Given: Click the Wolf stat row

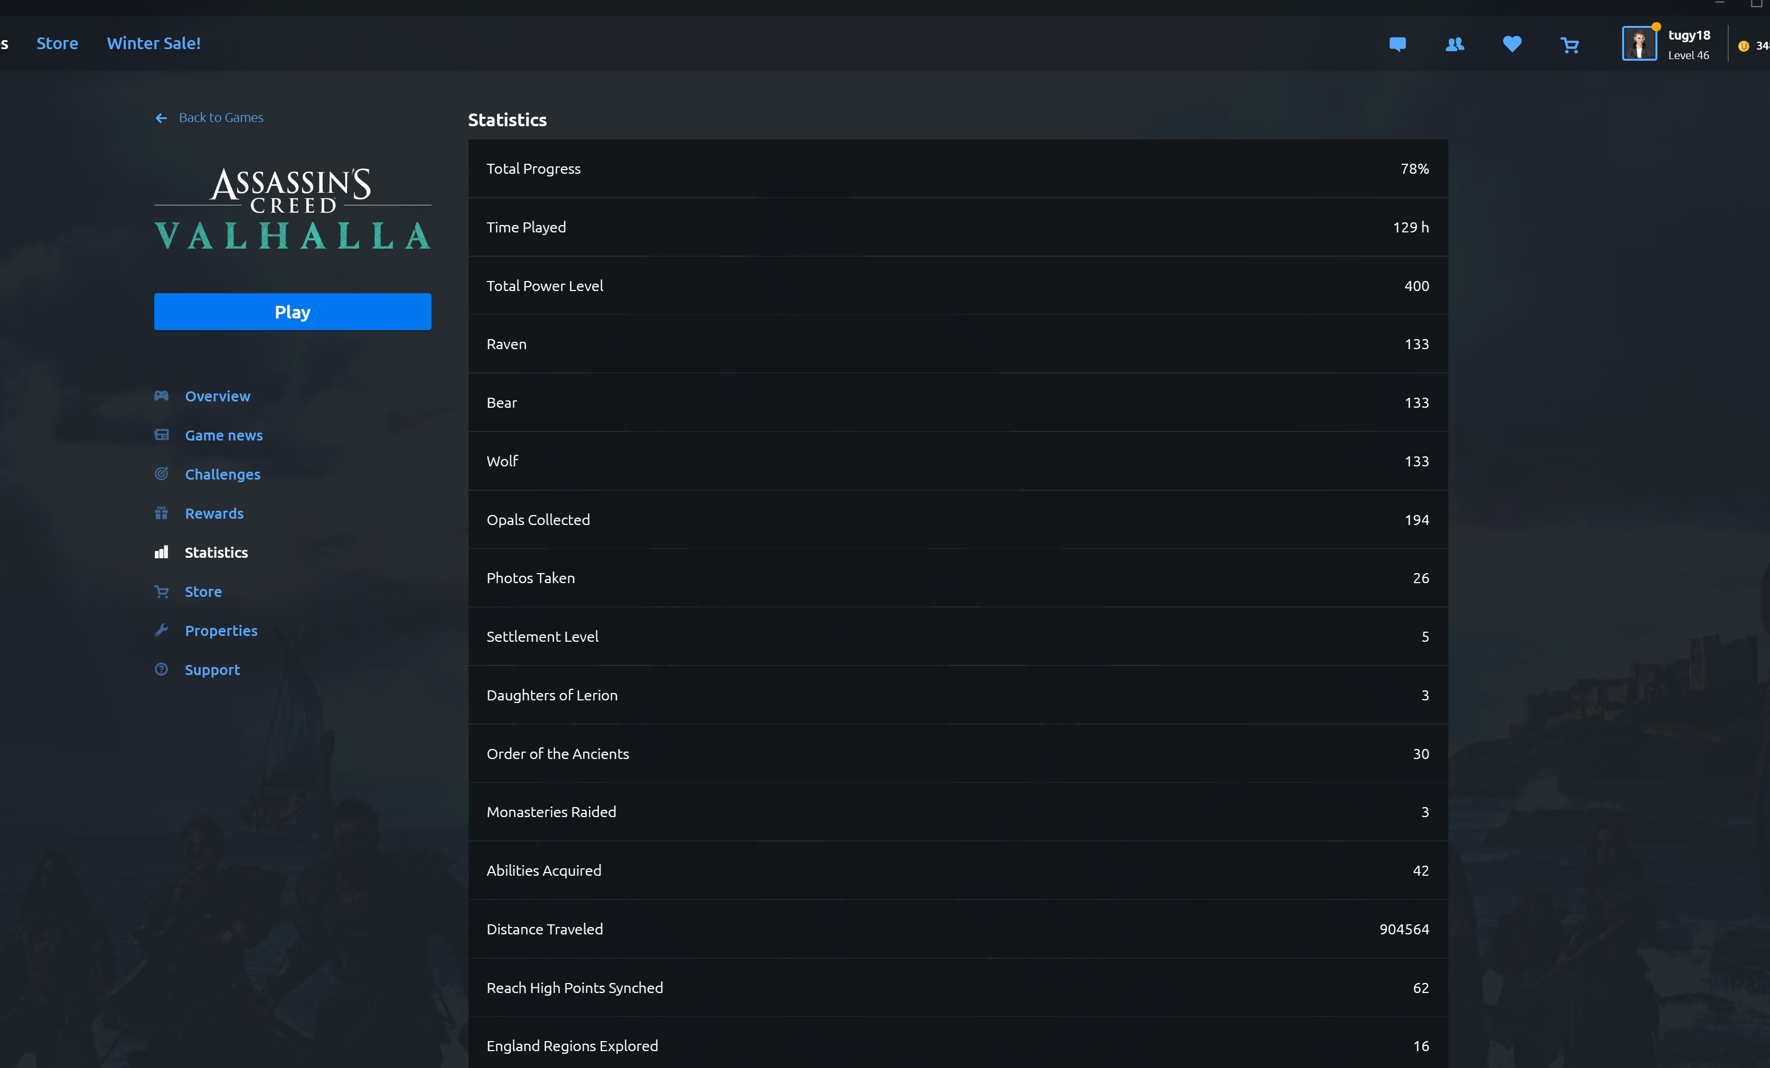Looking at the screenshot, I should tap(958, 461).
